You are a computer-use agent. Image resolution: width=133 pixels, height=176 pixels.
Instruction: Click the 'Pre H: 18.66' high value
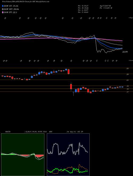pyautogui.click(x=84, y=8)
